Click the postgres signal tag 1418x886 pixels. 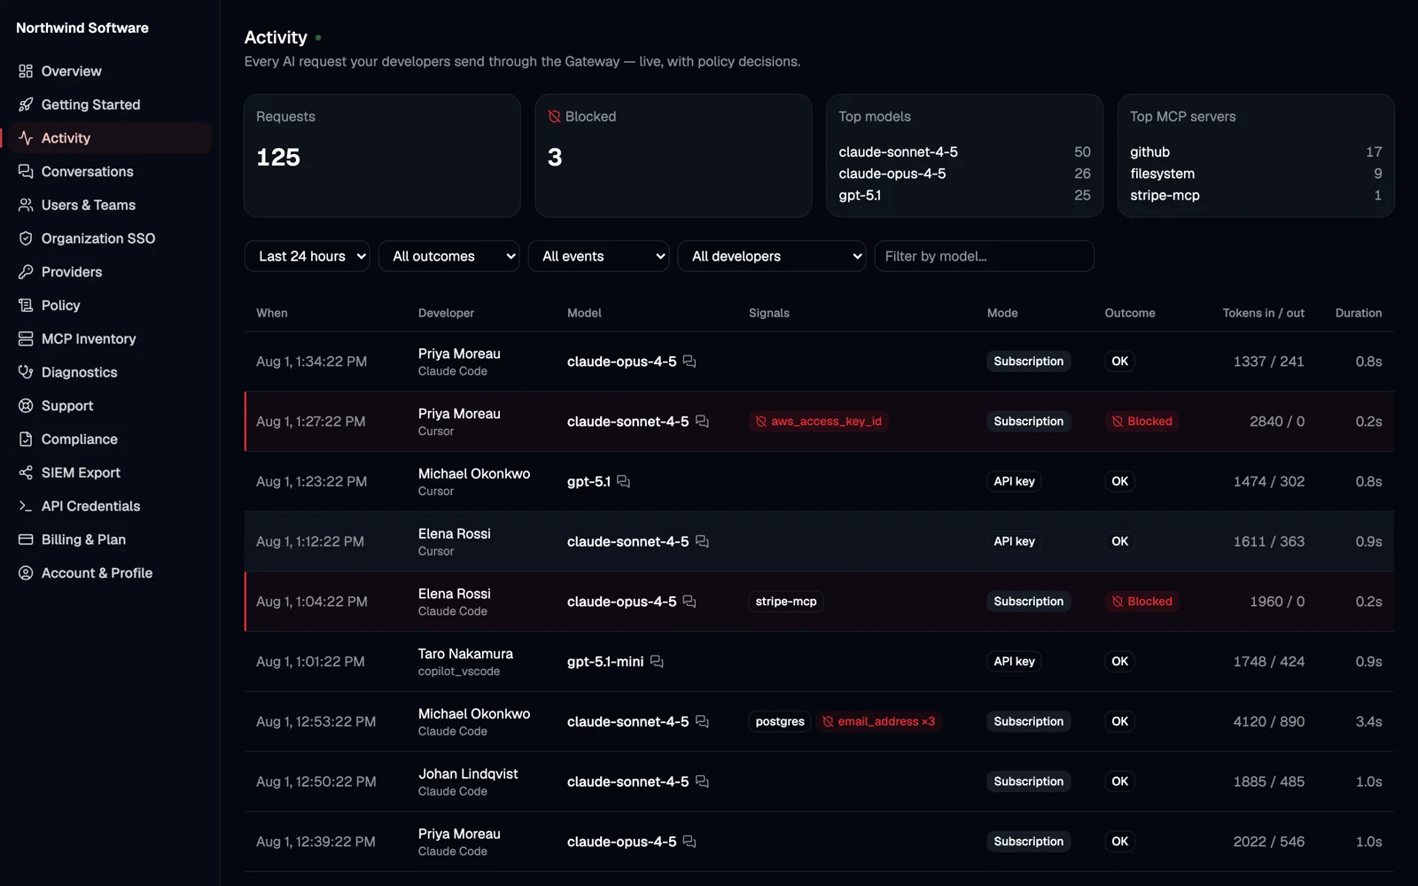point(780,721)
